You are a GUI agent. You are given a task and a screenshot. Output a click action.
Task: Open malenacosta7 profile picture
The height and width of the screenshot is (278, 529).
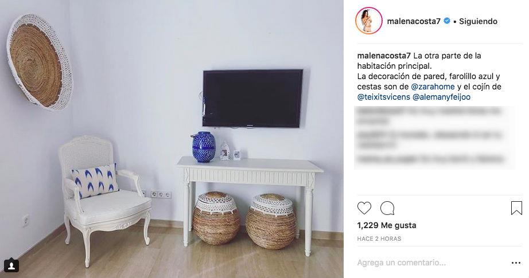(x=369, y=21)
